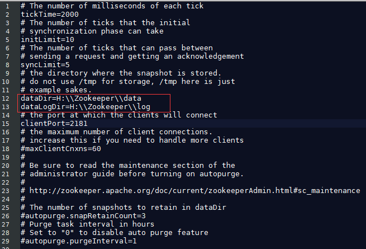The width and height of the screenshot is (366, 249).
Task: Click the #maxClientCnxns=60 line
Action: (x=61, y=149)
